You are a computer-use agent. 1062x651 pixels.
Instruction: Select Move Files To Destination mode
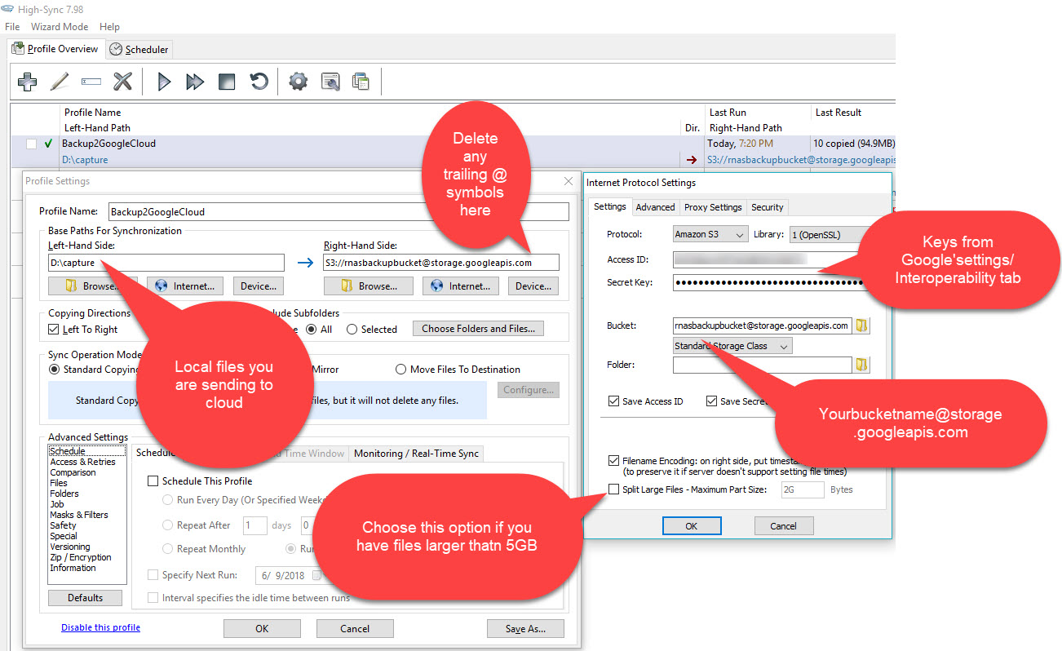click(x=400, y=370)
